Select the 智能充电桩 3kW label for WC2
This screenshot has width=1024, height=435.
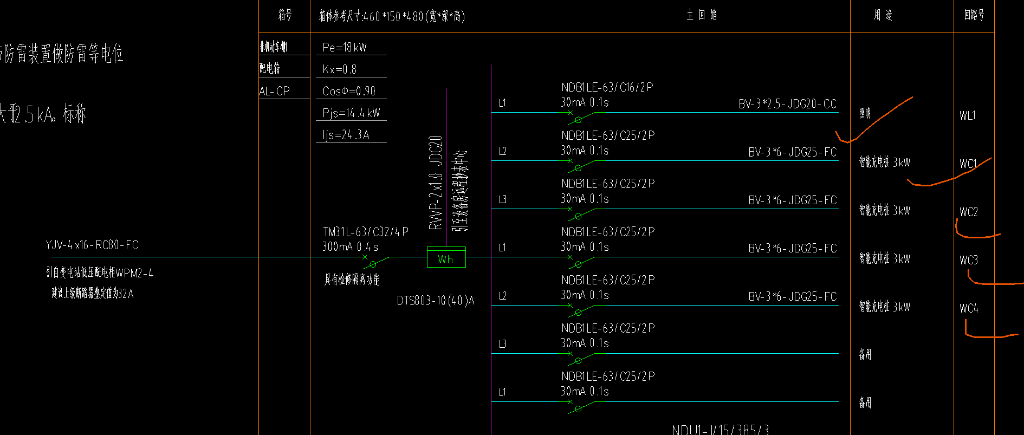pos(885,210)
